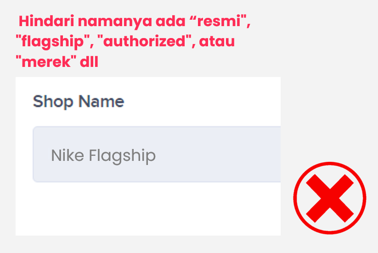The height and width of the screenshot is (253, 378).
Task: Click the quoted word "merek" in heading
Action: 45,62
